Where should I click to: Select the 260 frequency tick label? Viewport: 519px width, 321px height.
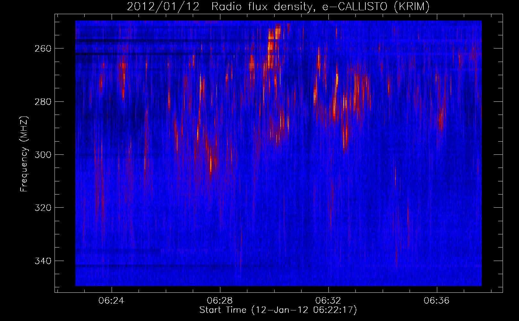43,48
